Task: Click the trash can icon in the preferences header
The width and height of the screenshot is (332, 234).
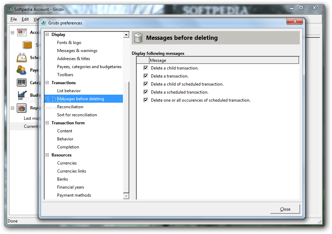Action: pos(138,38)
